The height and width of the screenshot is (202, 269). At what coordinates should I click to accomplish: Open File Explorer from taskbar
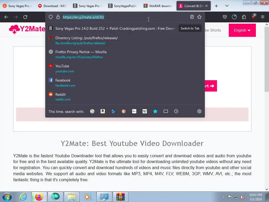click(x=72, y=197)
